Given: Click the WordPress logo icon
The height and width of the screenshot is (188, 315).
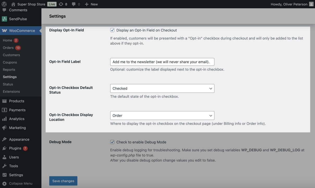Looking at the screenshot, I should click(x=4, y=4).
